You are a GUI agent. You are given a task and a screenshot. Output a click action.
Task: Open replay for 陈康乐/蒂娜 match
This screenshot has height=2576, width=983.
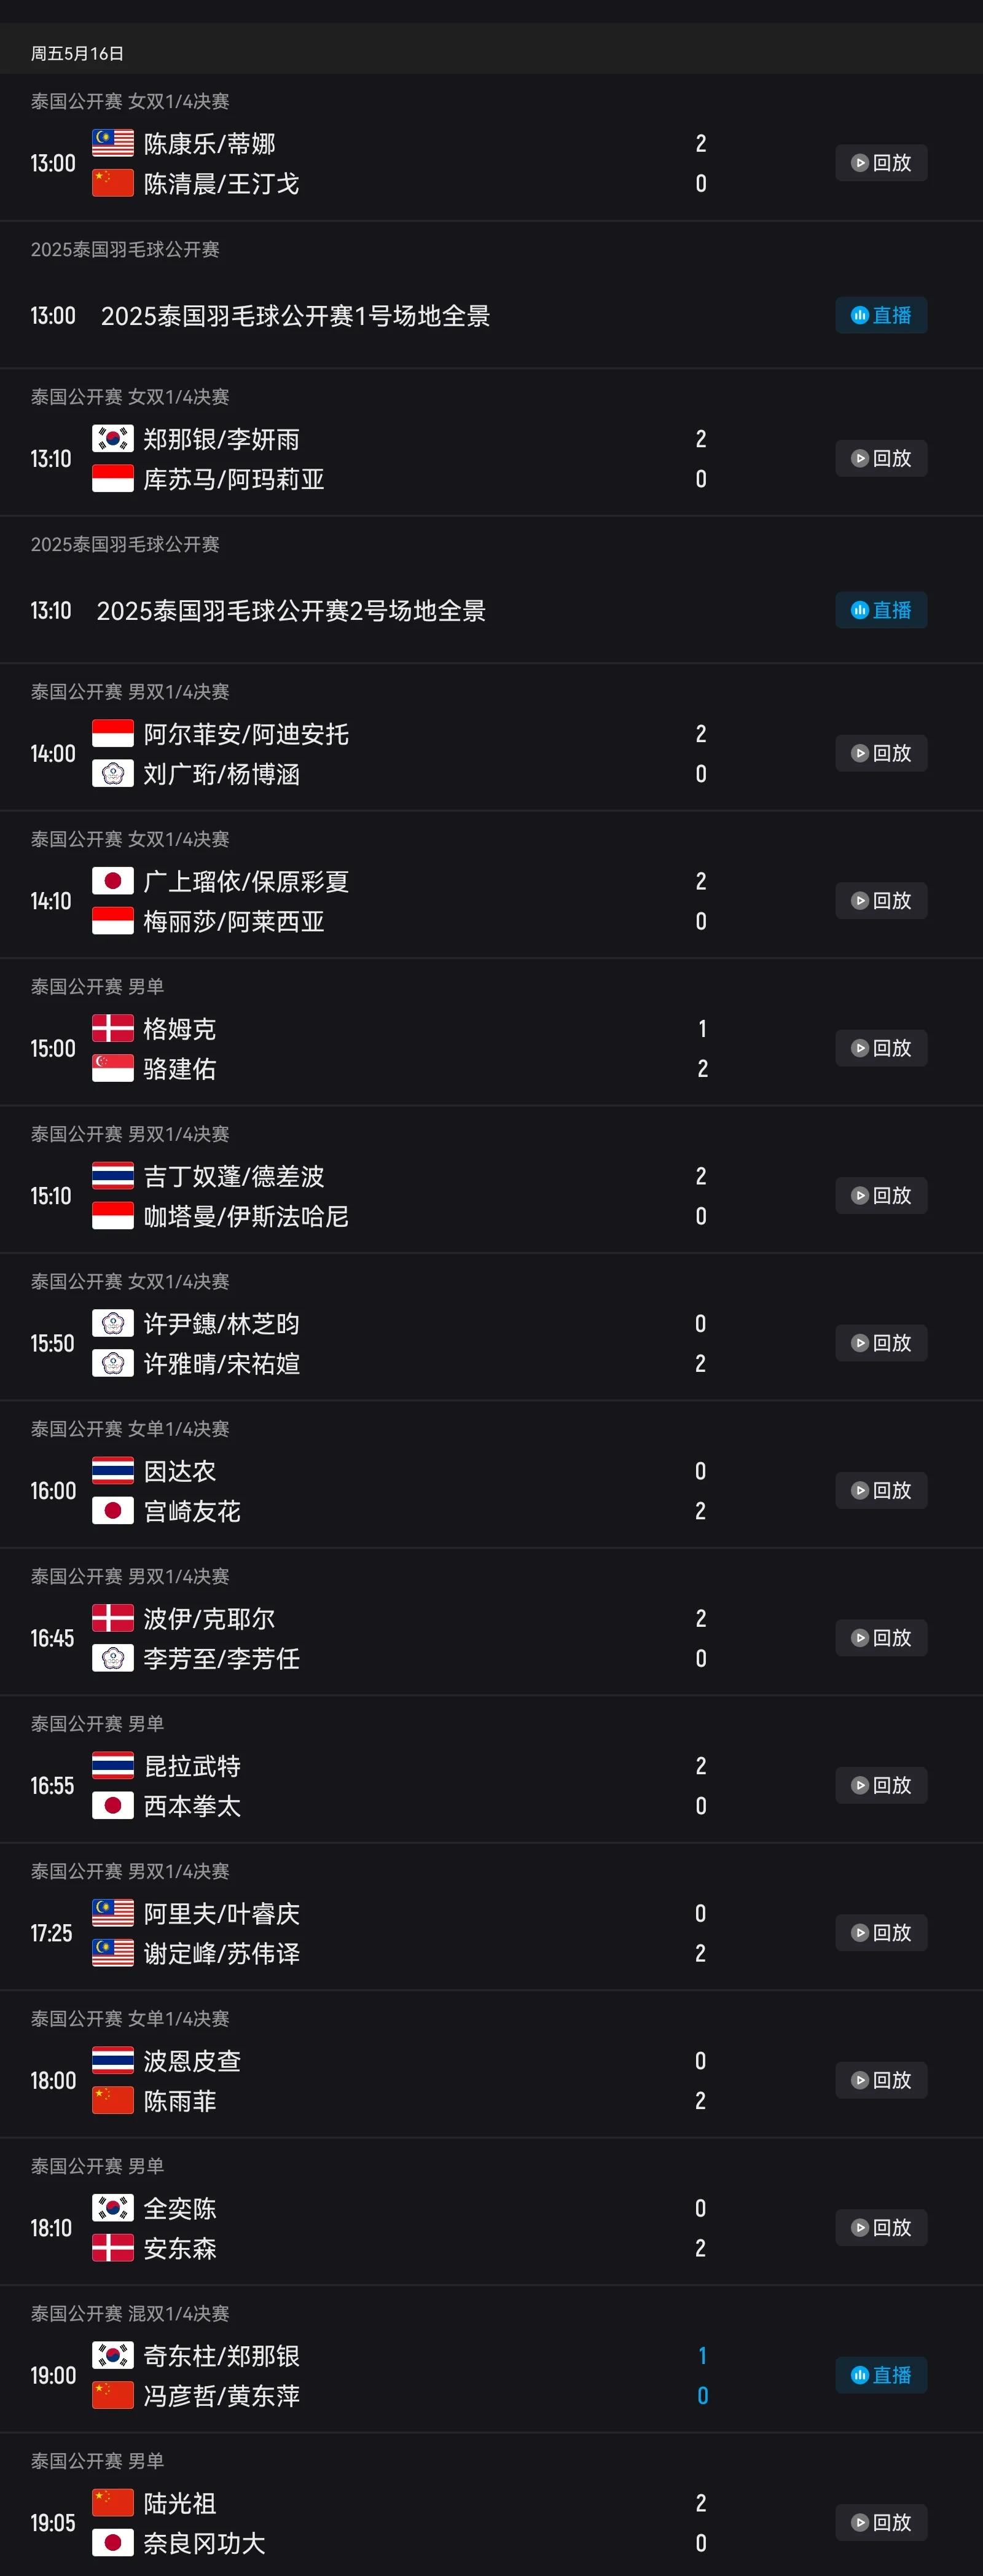881,163
